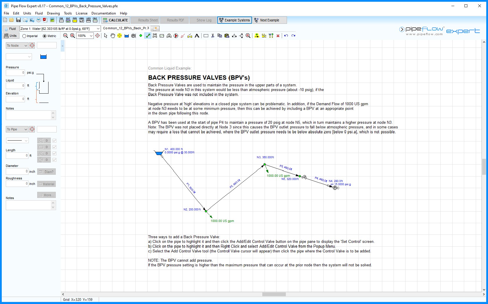Select the arrow pointer tool
This screenshot has height=304, width=488.
tap(106, 36)
